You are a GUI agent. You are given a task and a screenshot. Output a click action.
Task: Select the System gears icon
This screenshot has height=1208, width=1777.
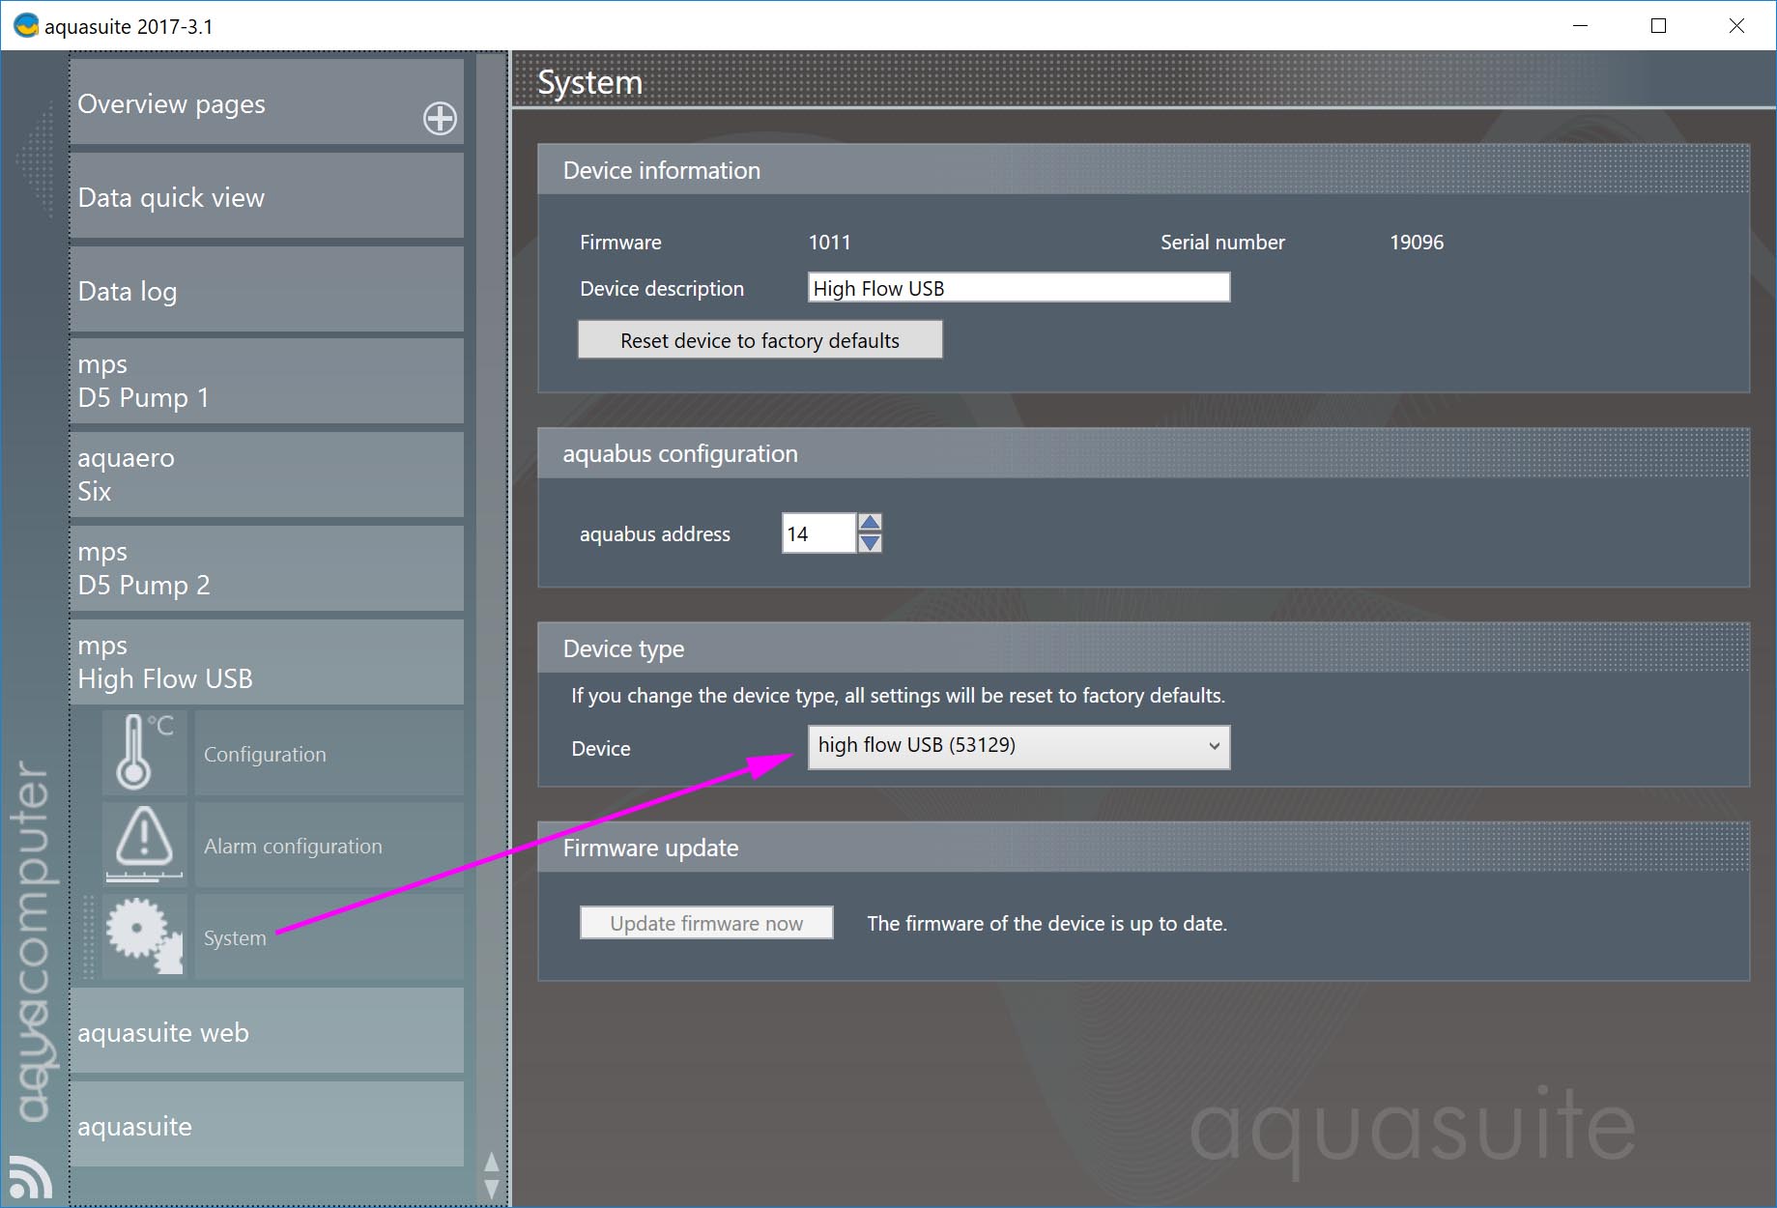pyautogui.click(x=144, y=935)
